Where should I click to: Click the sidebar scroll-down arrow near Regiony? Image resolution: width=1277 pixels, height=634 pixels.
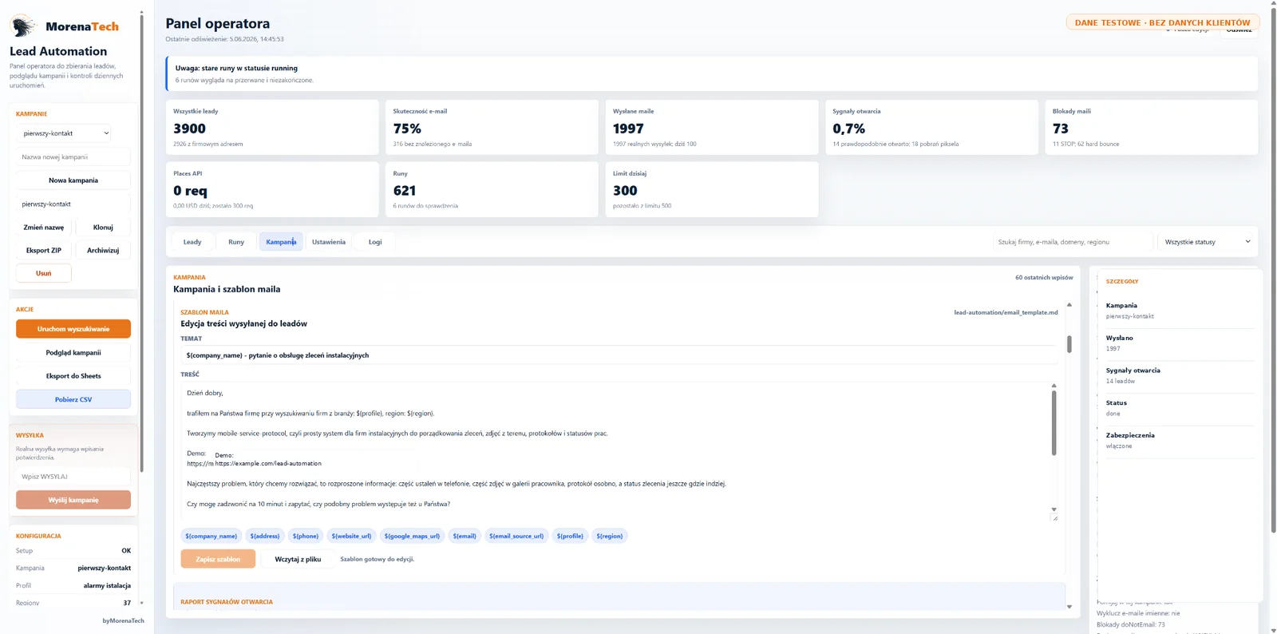[141, 603]
